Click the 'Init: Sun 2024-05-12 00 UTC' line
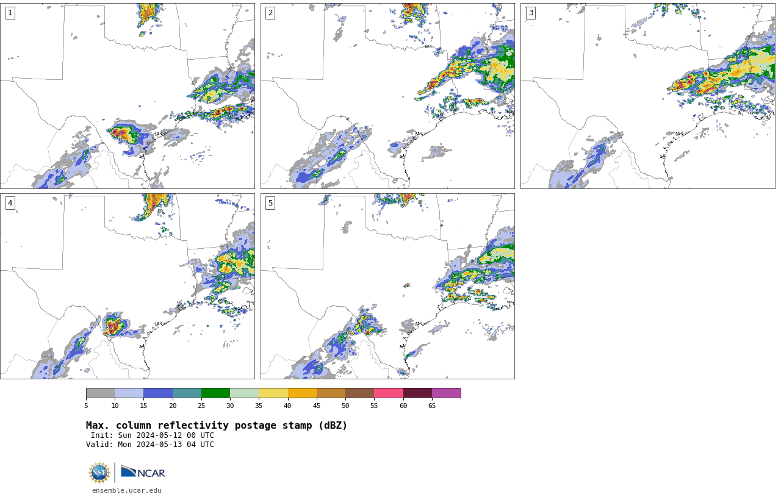 point(152,435)
